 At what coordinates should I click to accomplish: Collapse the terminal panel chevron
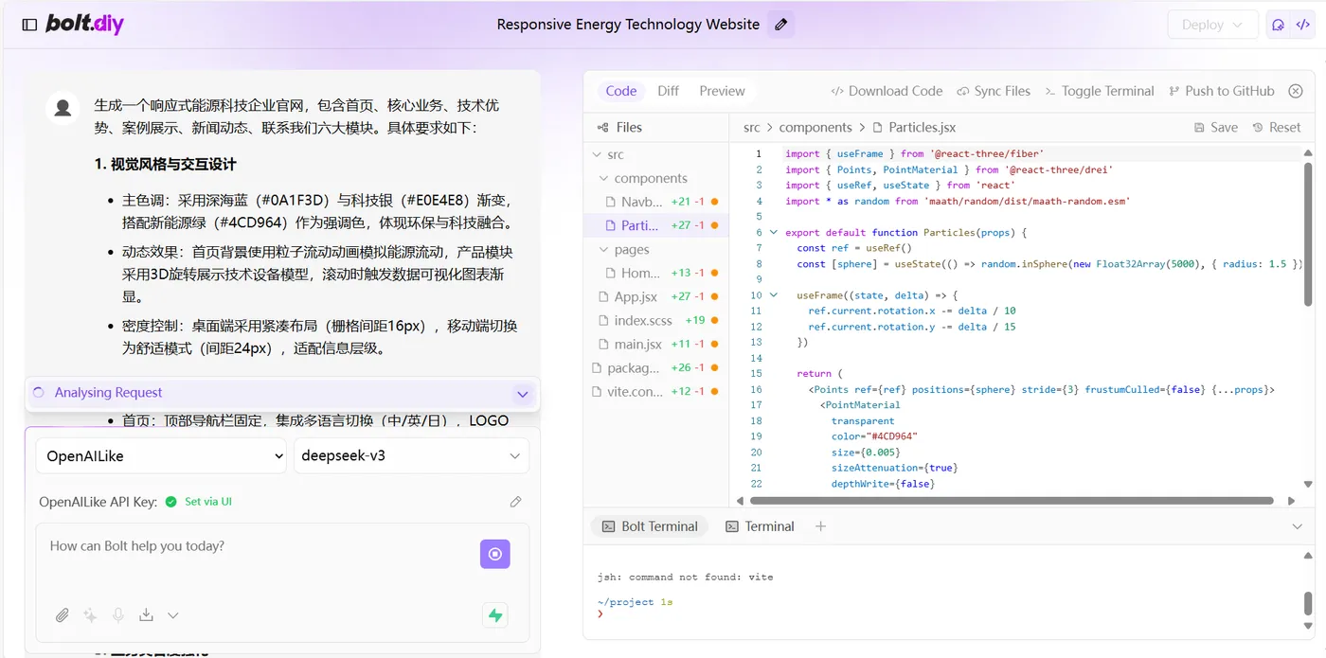(x=1297, y=526)
